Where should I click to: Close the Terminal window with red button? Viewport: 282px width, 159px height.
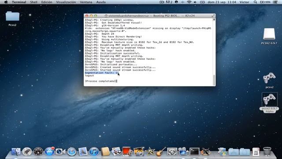tap(87, 16)
